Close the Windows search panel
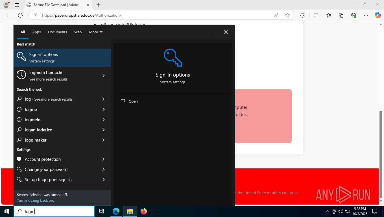Screen dimensions: 384x217 click(x=226, y=32)
